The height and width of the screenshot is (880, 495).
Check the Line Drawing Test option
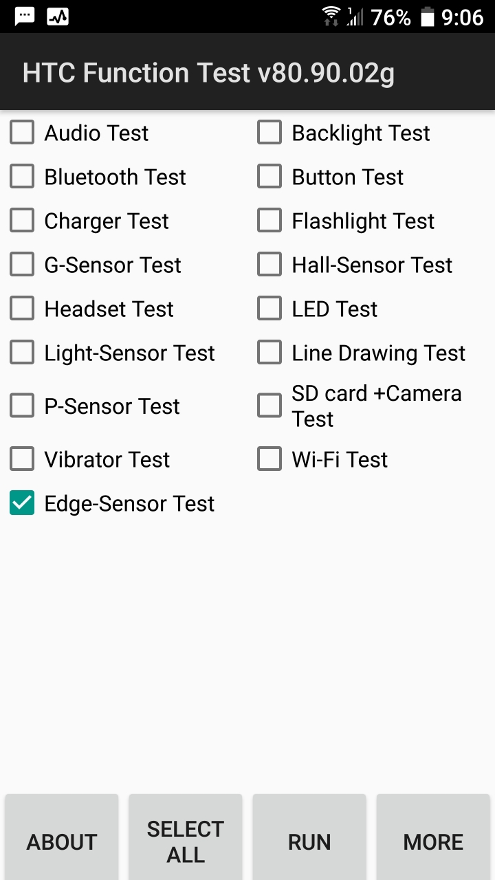click(x=269, y=353)
